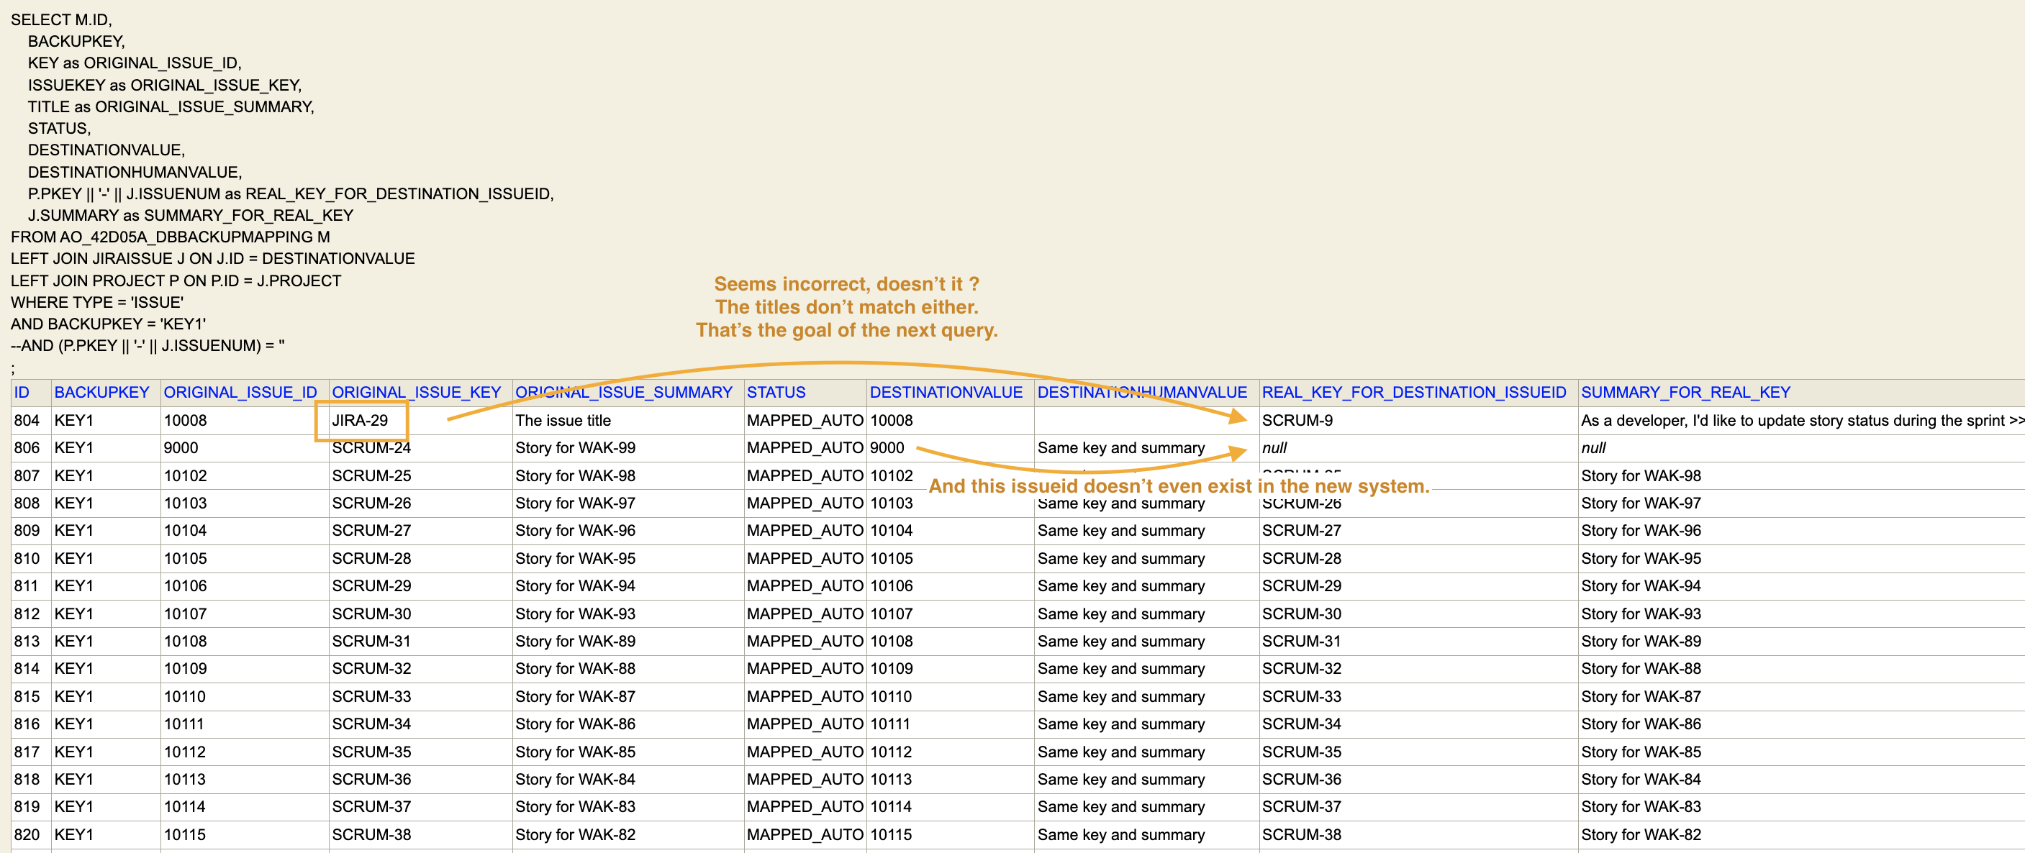The height and width of the screenshot is (853, 2025).
Task: Select the ORIGINAL_ISSUE_KEY column header
Action: [x=415, y=392]
